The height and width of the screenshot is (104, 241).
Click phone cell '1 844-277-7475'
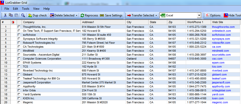[x=199, y=86]
